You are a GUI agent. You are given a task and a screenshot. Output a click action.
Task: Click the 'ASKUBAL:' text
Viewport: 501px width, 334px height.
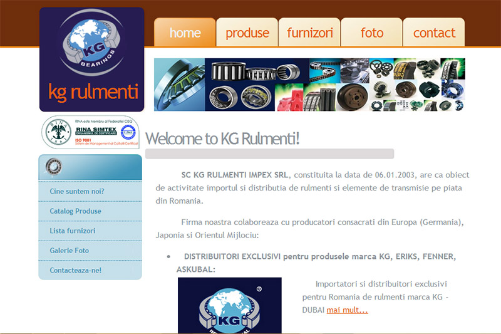(x=196, y=269)
